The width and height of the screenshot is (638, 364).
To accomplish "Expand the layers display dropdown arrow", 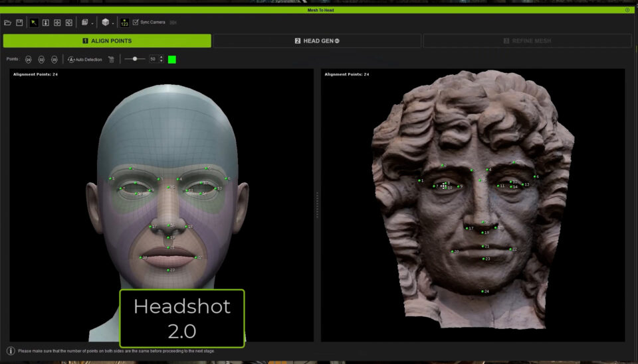I will [x=92, y=24].
